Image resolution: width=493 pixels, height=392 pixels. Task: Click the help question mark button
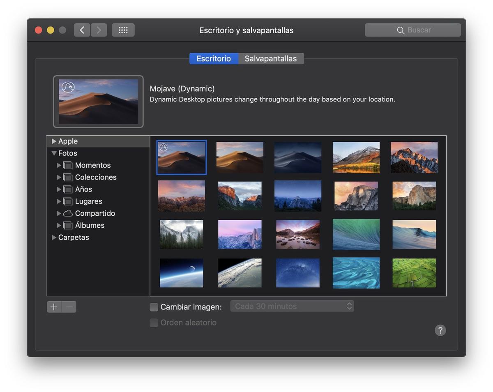440,330
